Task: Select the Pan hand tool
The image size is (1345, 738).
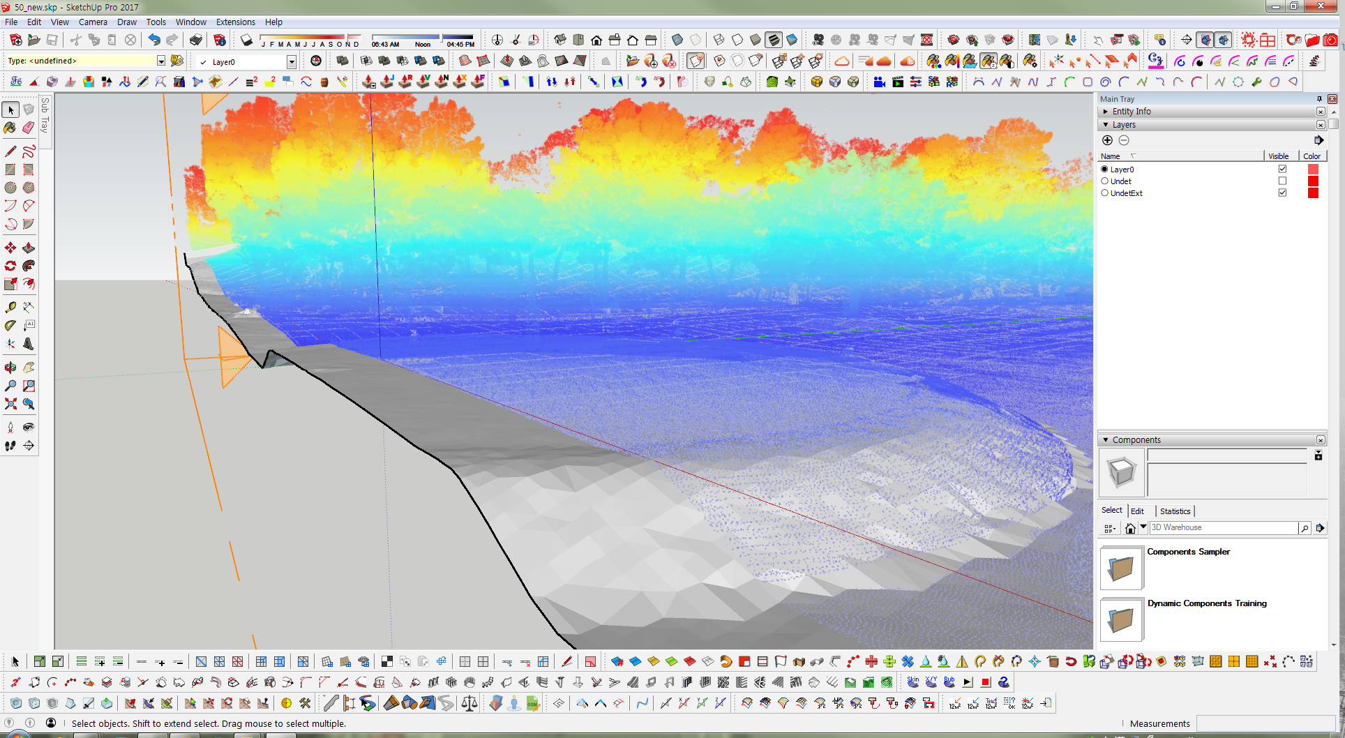Action: [x=29, y=368]
